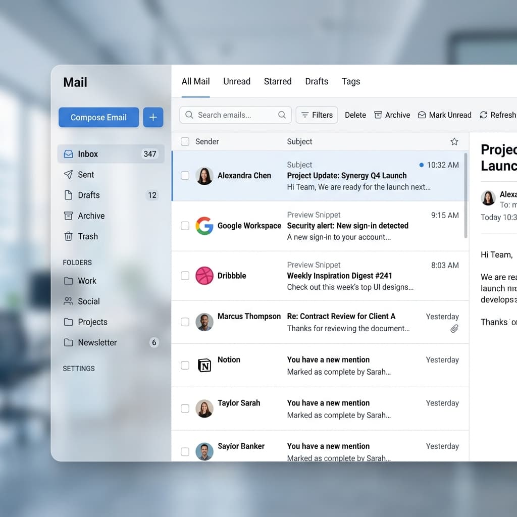
Task: Click the SETTINGS section label
Action: (x=79, y=368)
